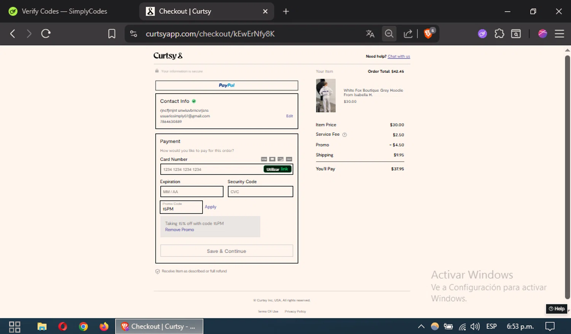This screenshot has width=571, height=334.
Task: Click the Service Fee info icon
Action: [345, 135]
